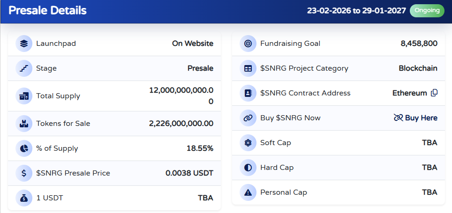
Task: Click the Soft Cap TBA value
Action: [x=429, y=143]
